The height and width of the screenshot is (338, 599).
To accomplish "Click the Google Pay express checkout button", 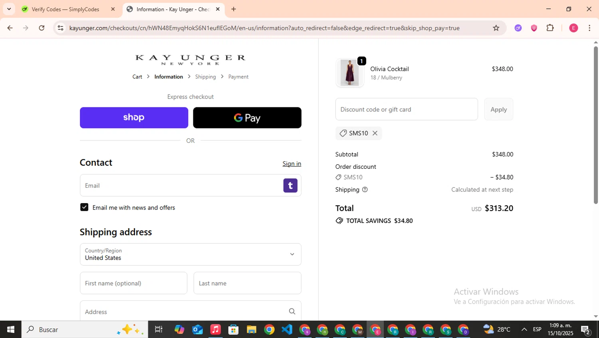I will pos(247,118).
